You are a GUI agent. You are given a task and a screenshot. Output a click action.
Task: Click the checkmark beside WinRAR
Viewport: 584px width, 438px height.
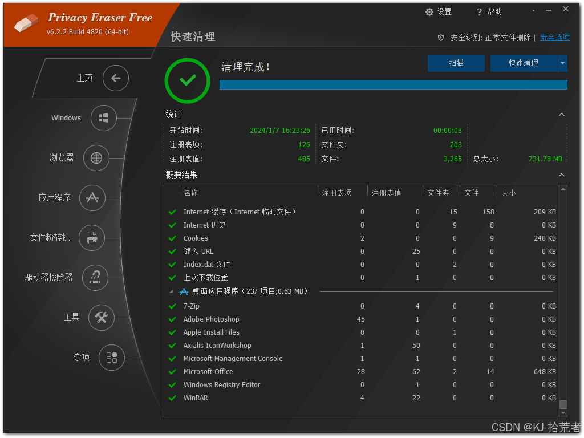(172, 398)
